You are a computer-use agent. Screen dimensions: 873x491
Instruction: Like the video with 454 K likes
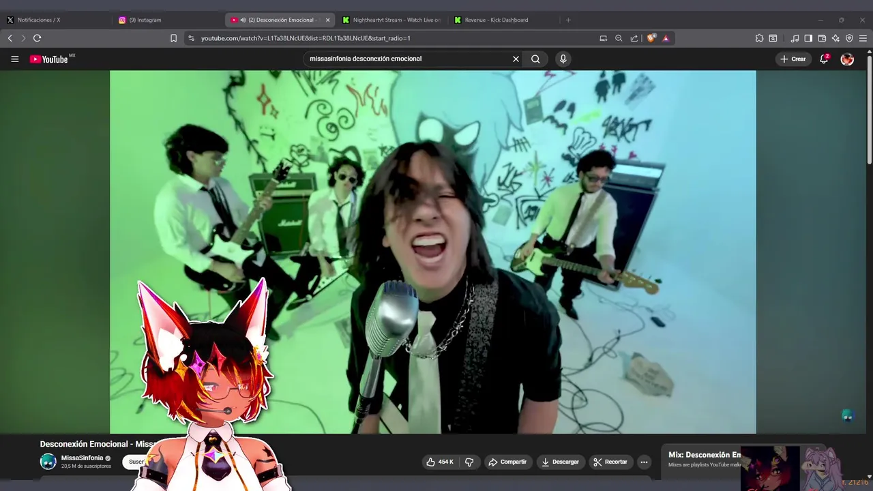pyautogui.click(x=439, y=462)
